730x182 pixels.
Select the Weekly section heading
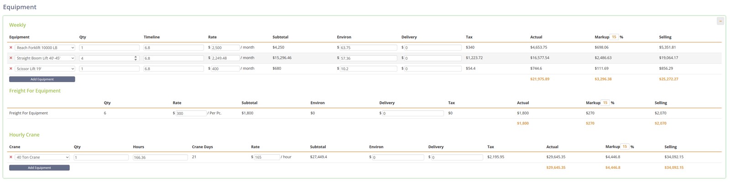coord(17,25)
